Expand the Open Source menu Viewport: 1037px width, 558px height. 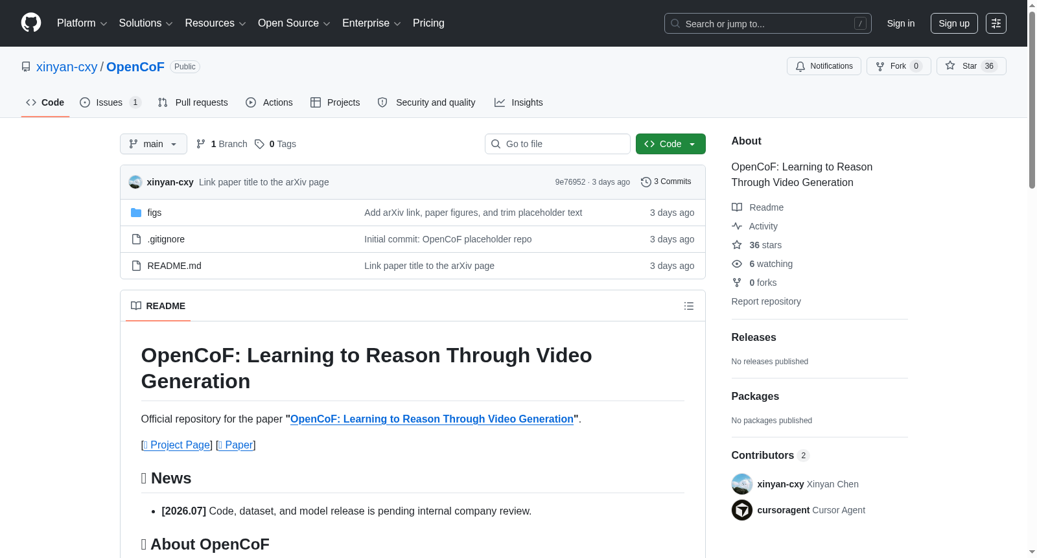294,23
